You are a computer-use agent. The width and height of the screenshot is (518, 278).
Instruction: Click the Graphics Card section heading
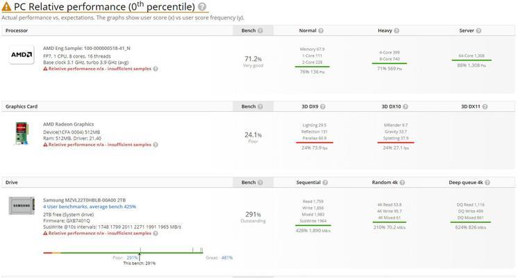point(22,106)
